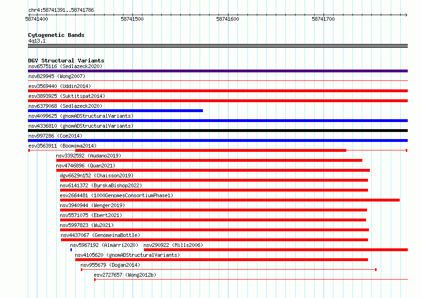421x298 pixels.
Task: Open variant esv2664481 (1000GenomesConsortiumPhase1) label
Action: tap(116, 195)
